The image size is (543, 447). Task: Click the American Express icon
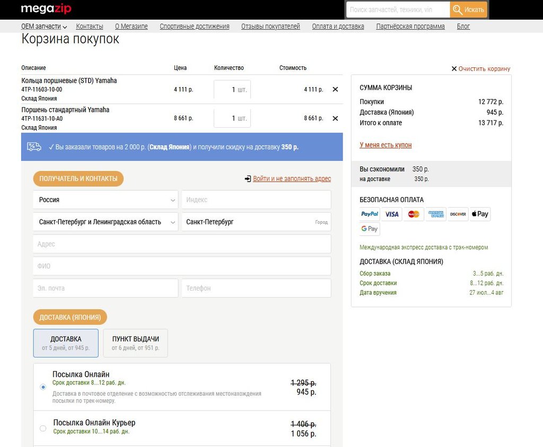436,214
